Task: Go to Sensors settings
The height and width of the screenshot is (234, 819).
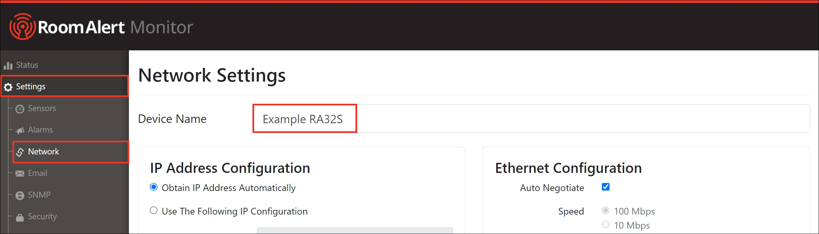Action: (x=42, y=108)
